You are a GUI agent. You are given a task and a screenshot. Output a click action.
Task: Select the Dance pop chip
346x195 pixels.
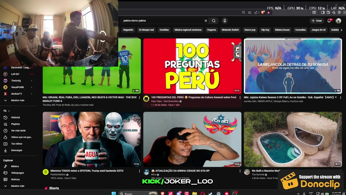(x=250, y=30)
